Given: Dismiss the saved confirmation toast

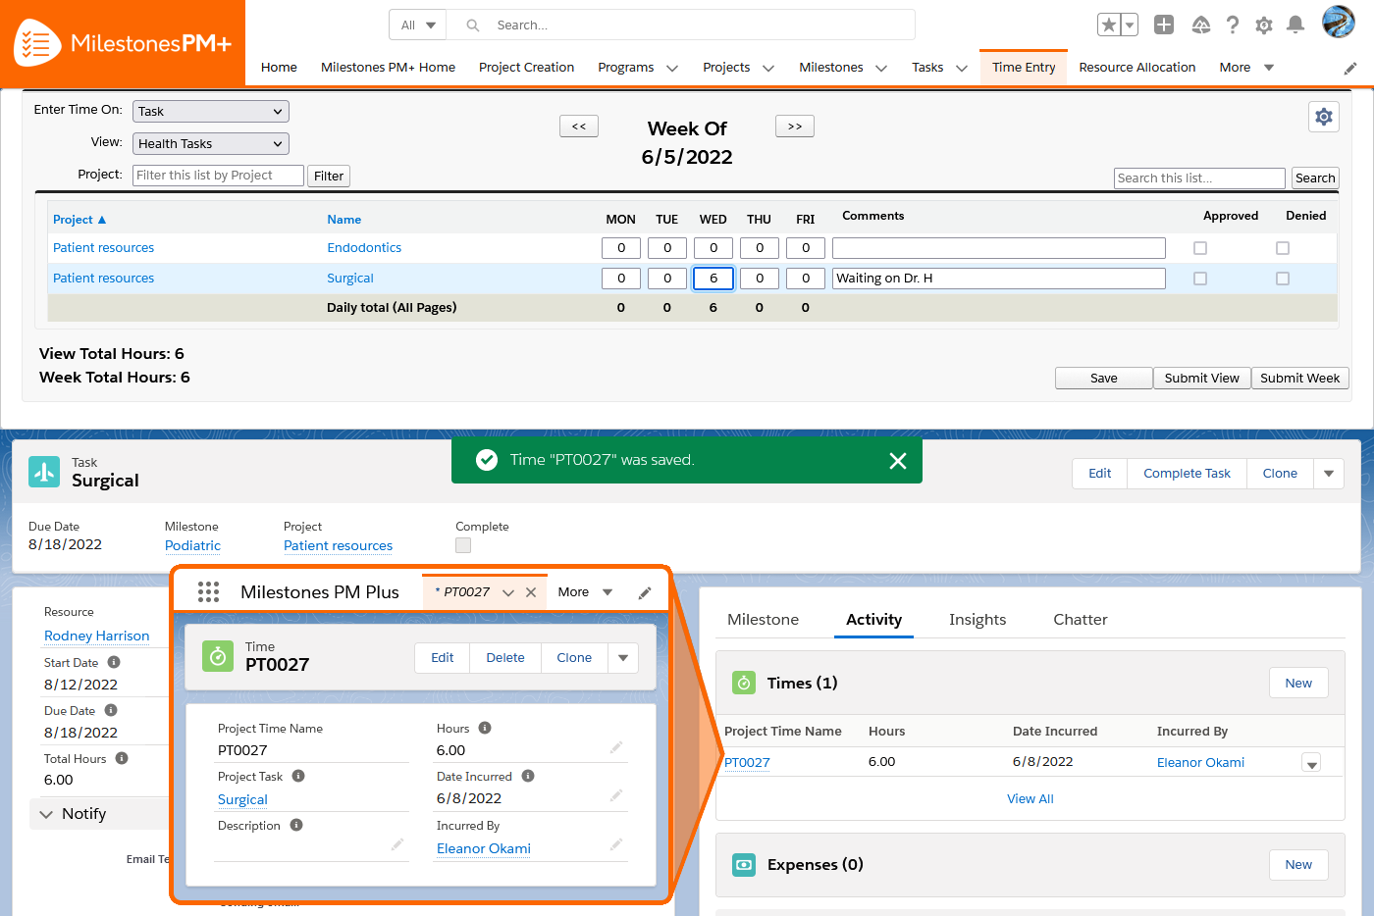Looking at the screenshot, I should click(x=897, y=461).
